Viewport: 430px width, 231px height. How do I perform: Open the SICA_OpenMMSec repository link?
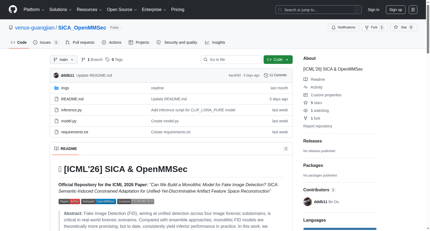click(x=82, y=28)
